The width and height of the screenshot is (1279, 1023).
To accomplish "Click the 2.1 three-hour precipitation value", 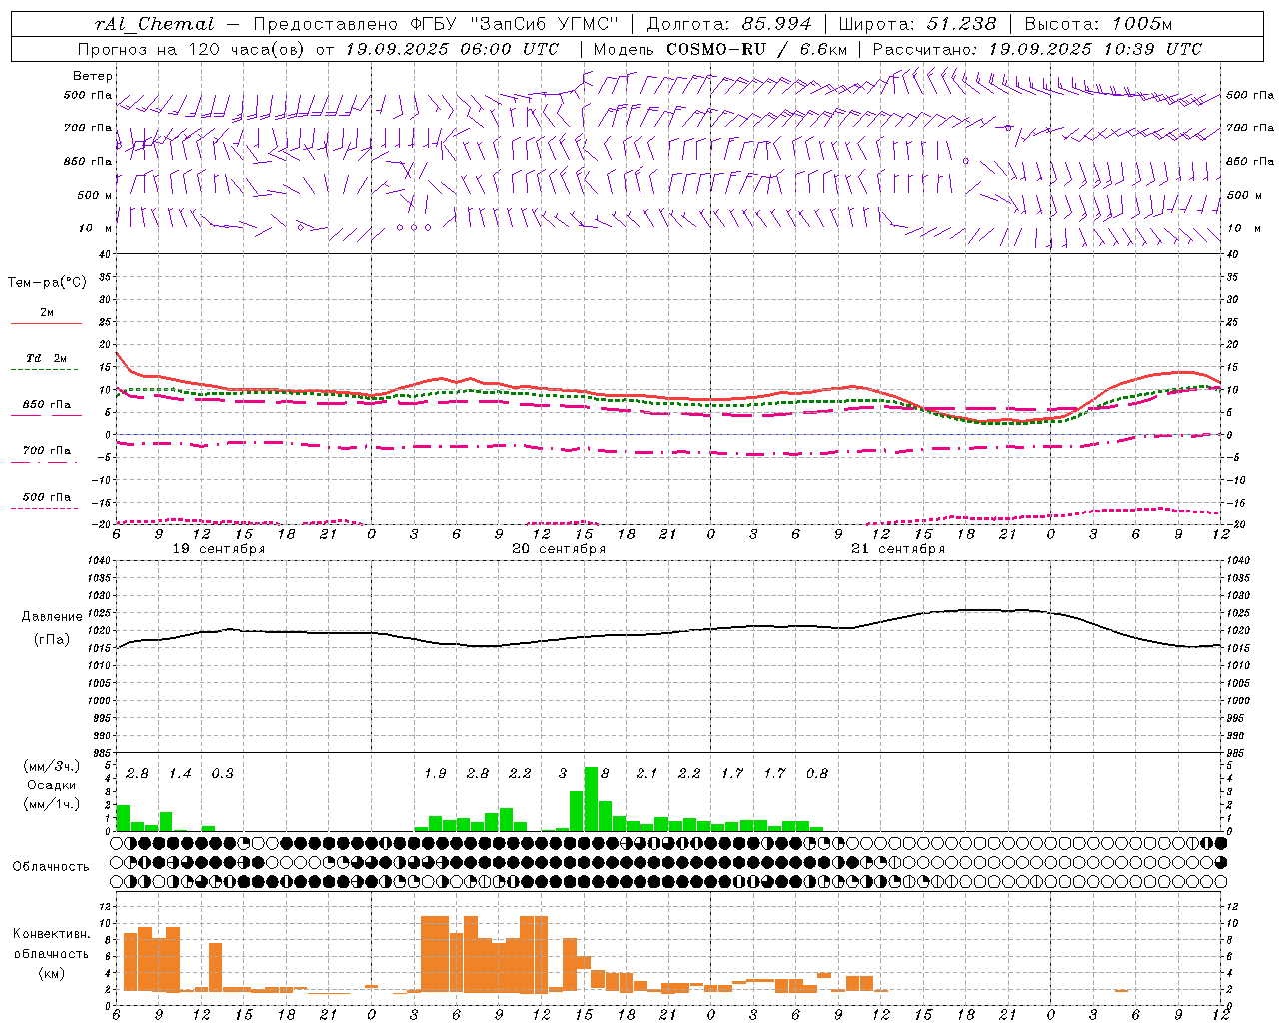I will pos(646,774).
